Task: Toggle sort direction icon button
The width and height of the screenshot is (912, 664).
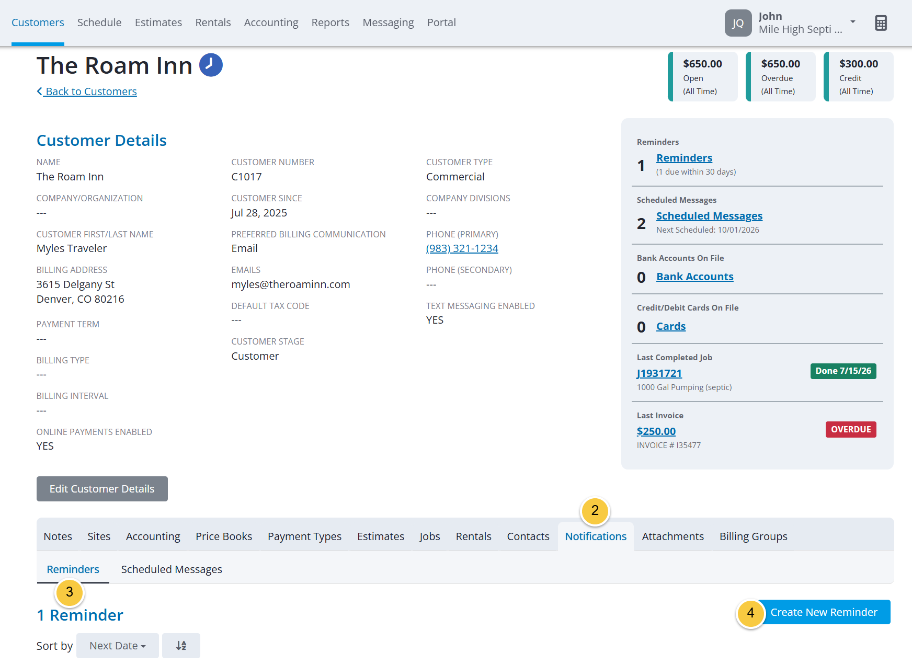Action: click(x=181, y=646)
